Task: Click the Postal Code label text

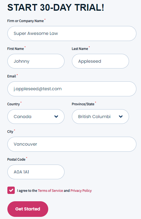Action: coord(16,159)
